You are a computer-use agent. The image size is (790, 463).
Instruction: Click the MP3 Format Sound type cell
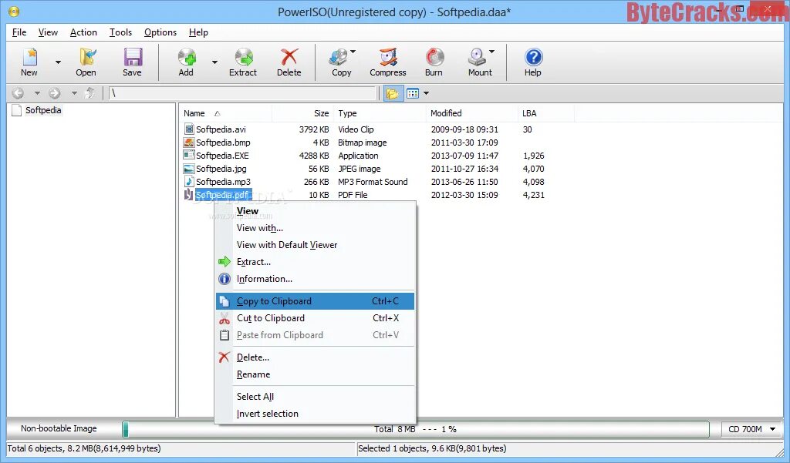click(x=373, y=182)
